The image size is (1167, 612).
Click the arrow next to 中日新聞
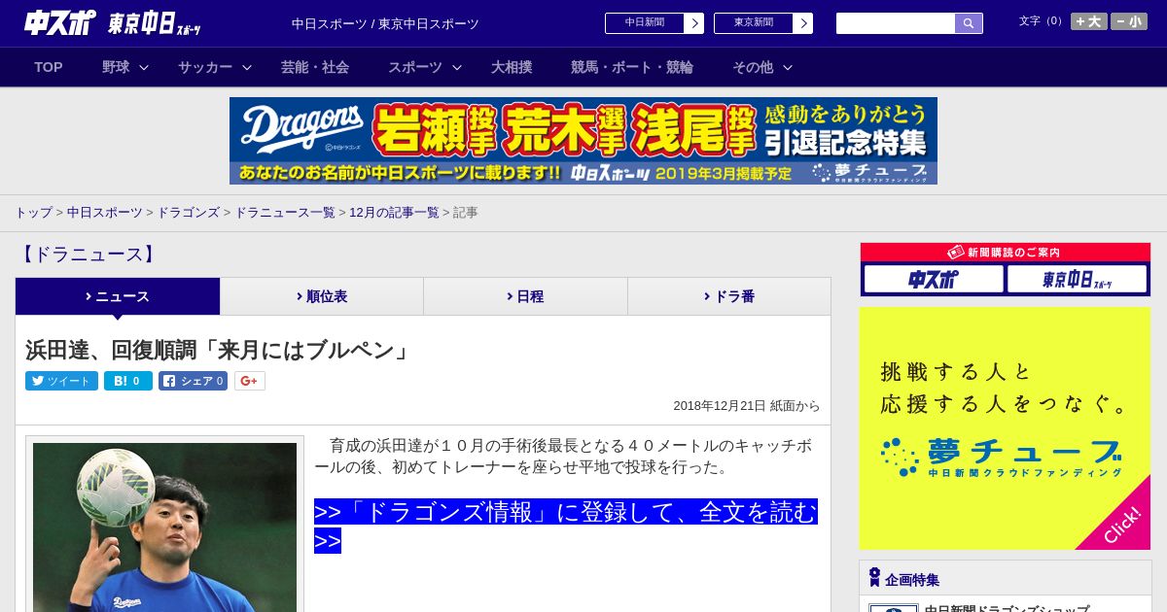coord(694,23)
